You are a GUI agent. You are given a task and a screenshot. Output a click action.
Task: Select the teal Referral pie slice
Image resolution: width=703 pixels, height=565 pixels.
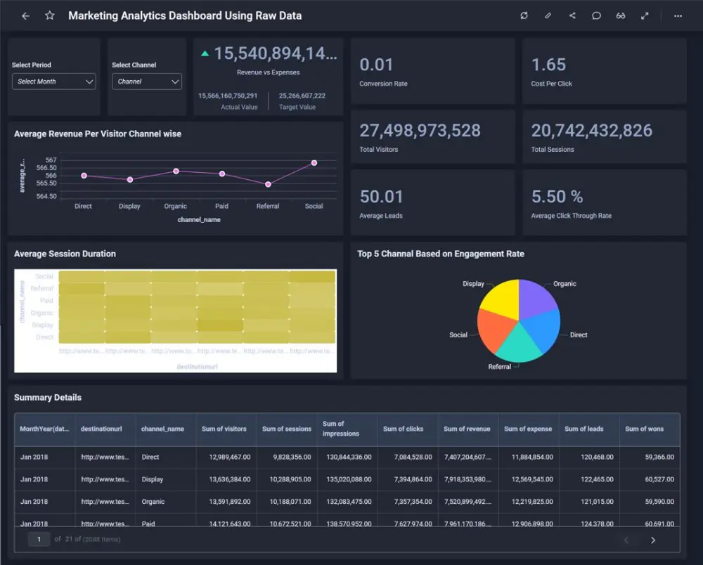[x=519, y=347]
